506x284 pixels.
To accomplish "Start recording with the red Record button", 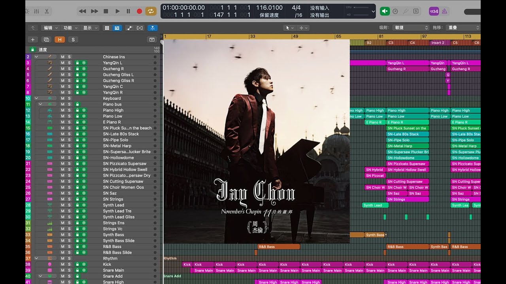I will tap(139, 11).
